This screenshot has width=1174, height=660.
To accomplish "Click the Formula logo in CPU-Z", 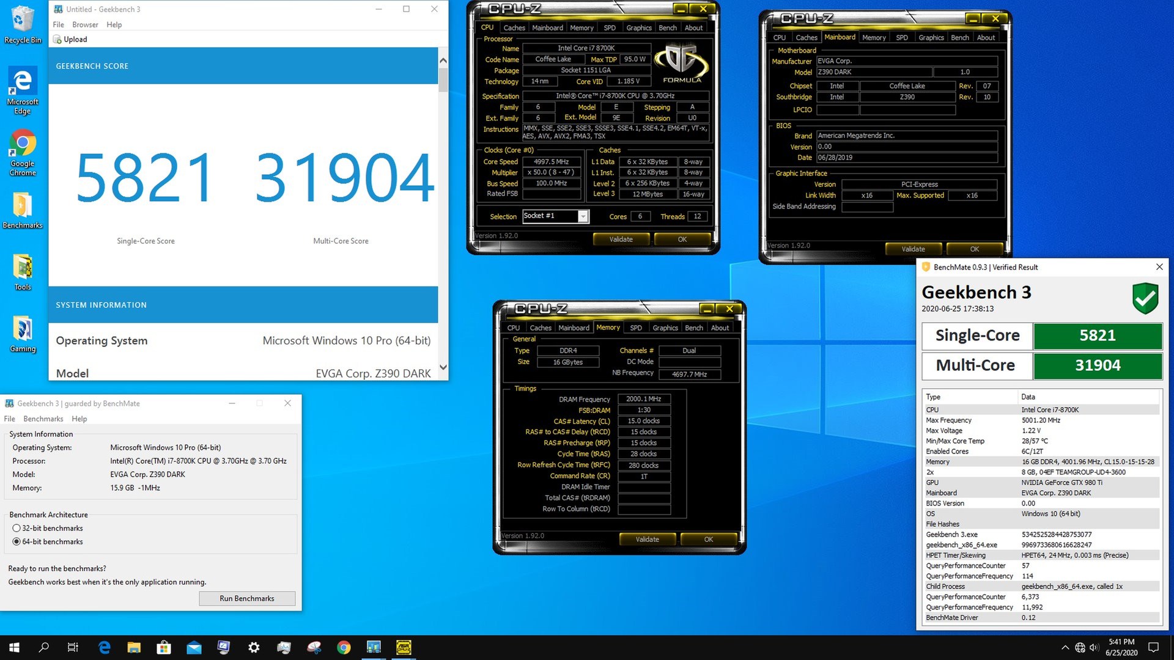I will [682, 63].
